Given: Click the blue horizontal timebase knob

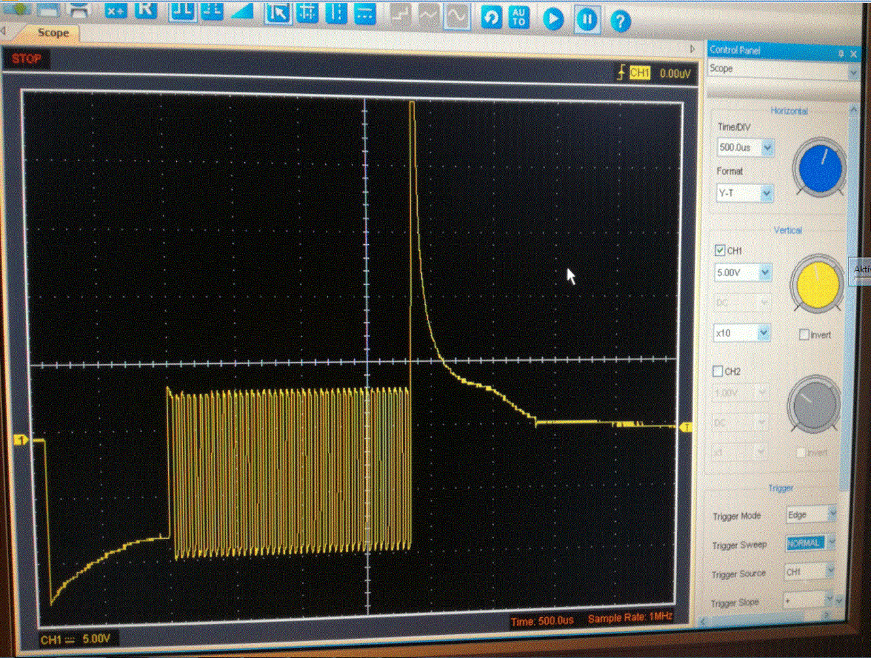Looking at the screenshot, I should point(819,168).
